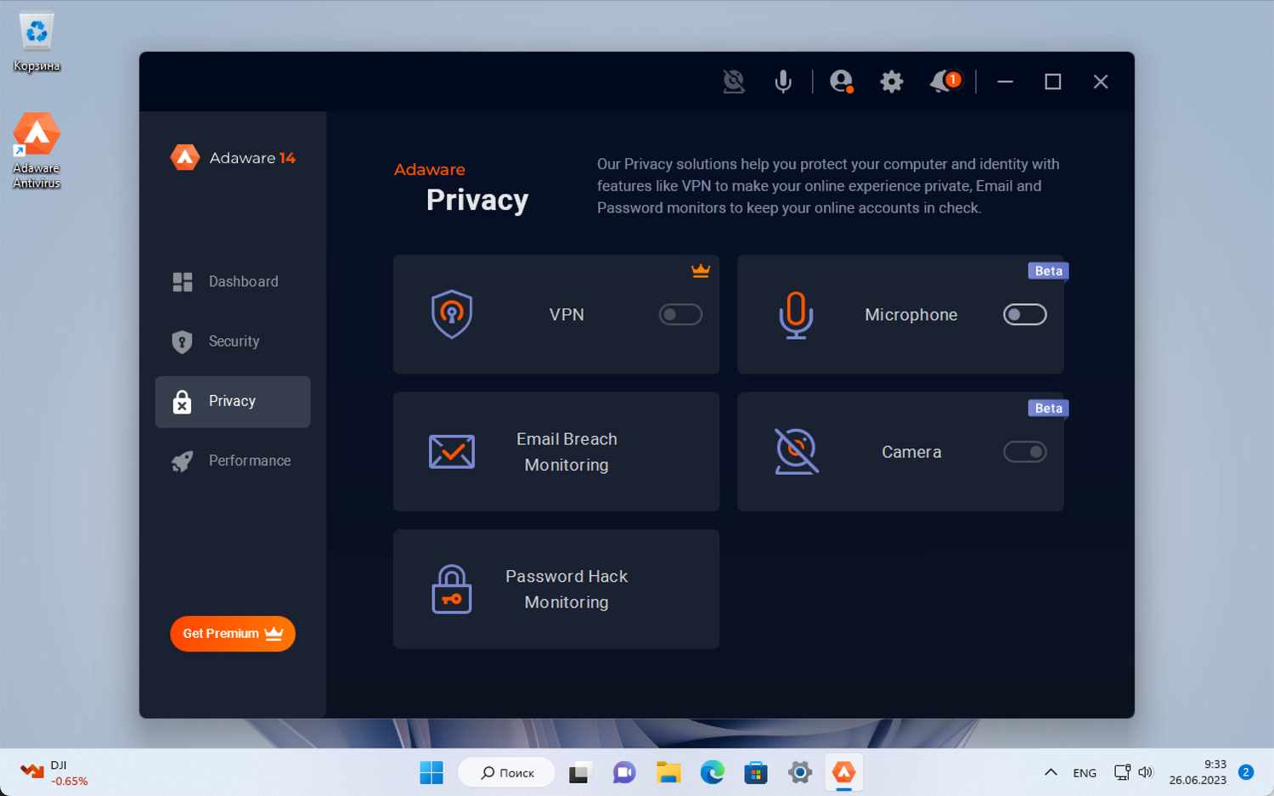Image resolution: width=1274 pixels, height=796 pixels.
Task: Open Password Hack Monitoring card
Action: [556, 590]
